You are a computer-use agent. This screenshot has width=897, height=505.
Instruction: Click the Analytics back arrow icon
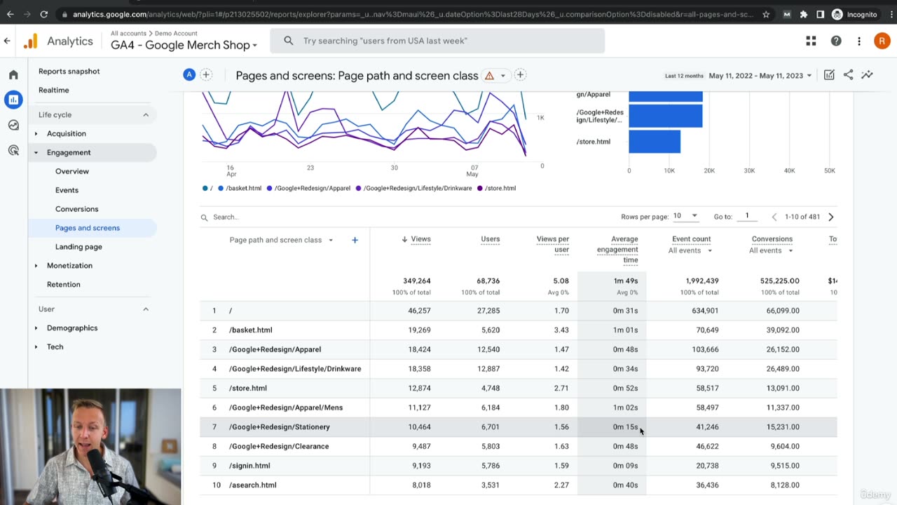[x=7, y=41]
